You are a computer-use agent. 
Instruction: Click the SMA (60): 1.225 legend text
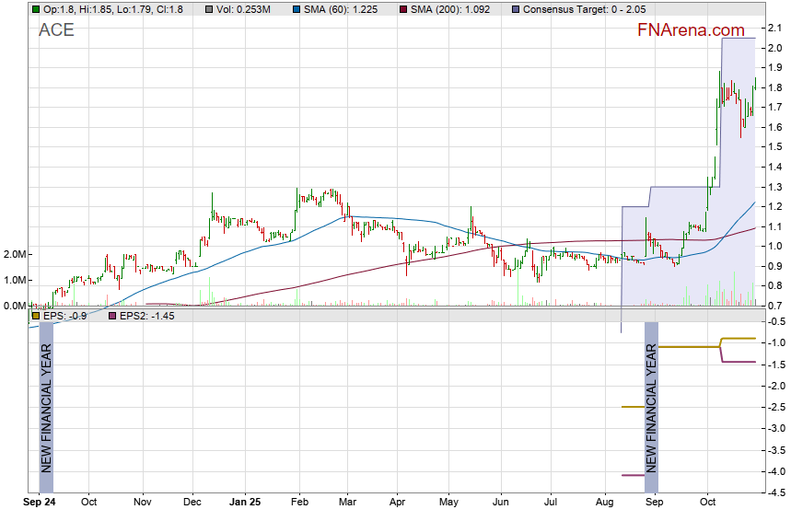pos(333,8)
